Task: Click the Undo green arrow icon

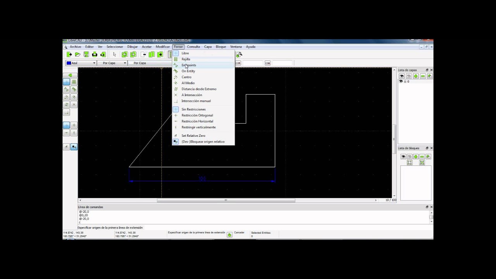Action: (x=124, y=55)
